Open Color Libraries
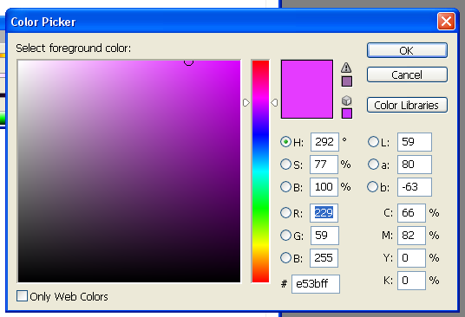465x317 pixels. point(407,105)
